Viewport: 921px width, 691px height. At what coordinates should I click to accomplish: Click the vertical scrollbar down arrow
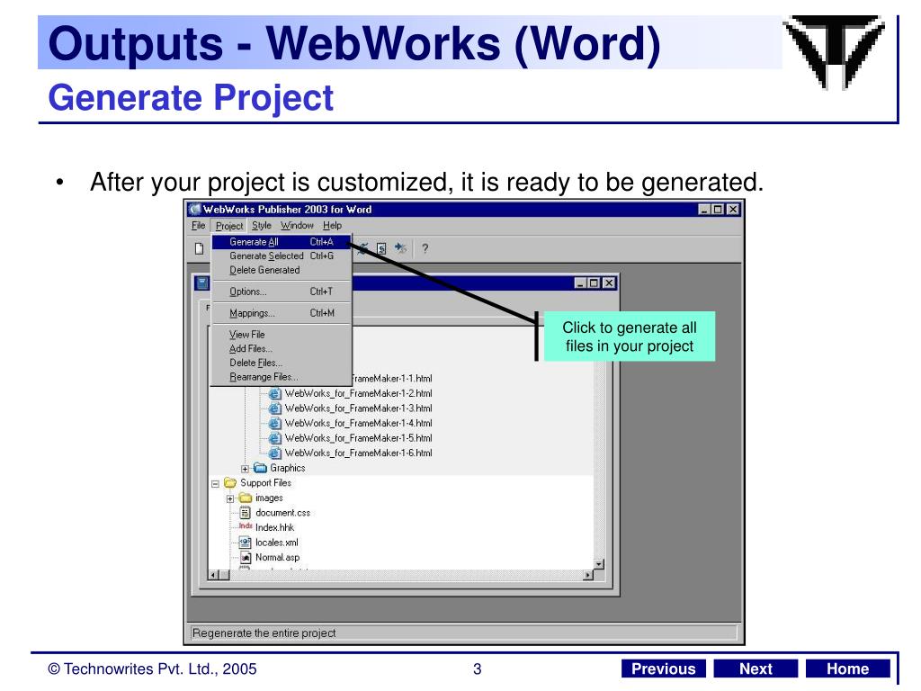coord(598,564)
